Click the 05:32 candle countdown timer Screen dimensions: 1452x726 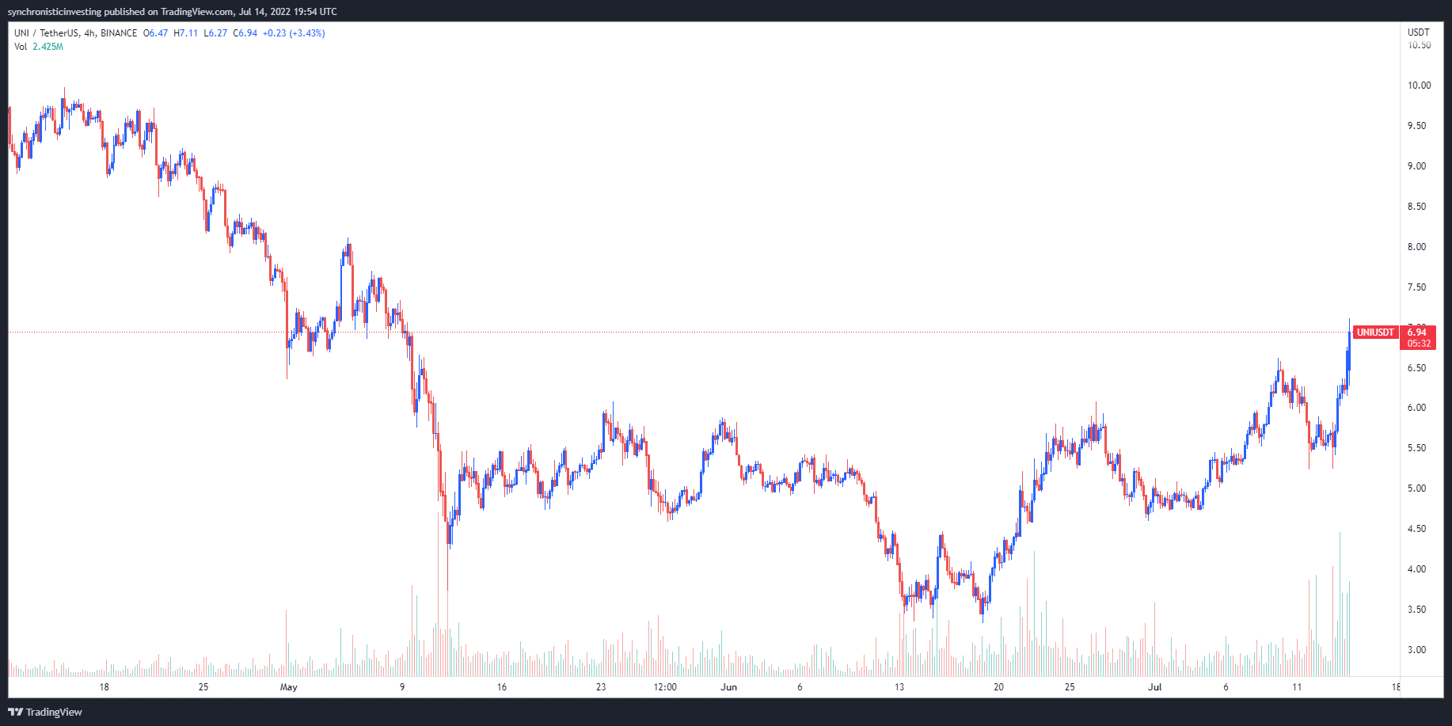pyautogui.click(x=1418, y=344)
